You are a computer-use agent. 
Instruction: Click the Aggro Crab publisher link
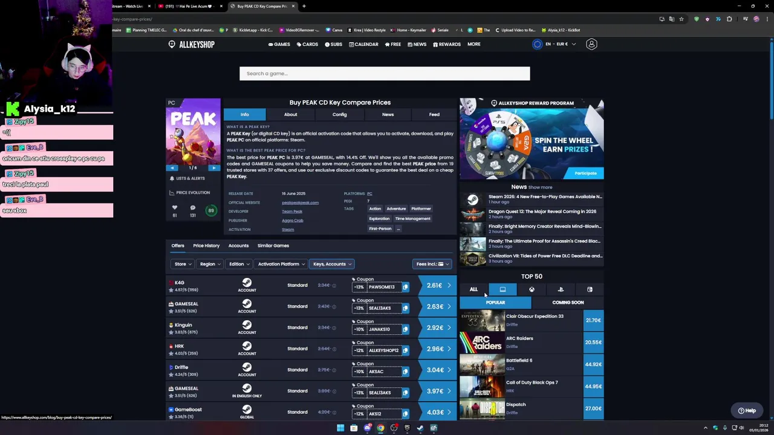pyautogui.click(x=293, y=221)
